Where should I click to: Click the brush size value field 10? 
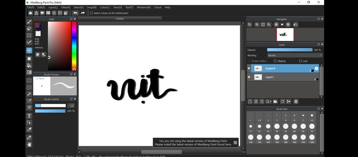[71, 106]
